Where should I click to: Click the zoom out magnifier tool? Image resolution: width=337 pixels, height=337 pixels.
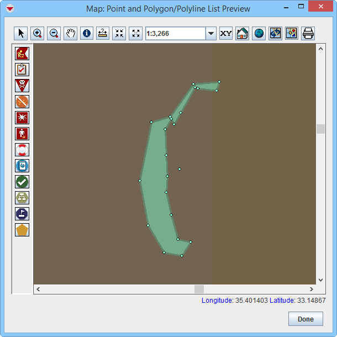point(54,33)
